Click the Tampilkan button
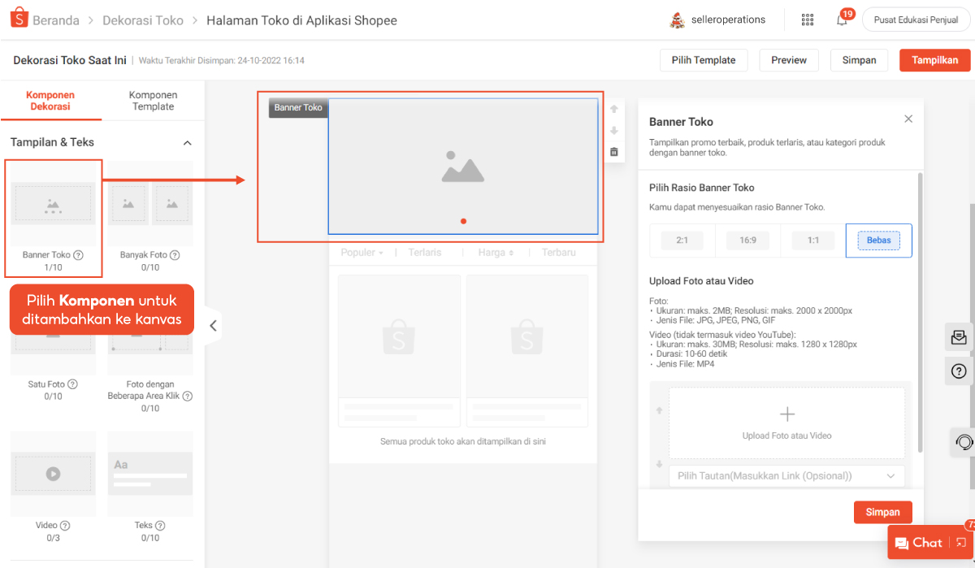 934,60
